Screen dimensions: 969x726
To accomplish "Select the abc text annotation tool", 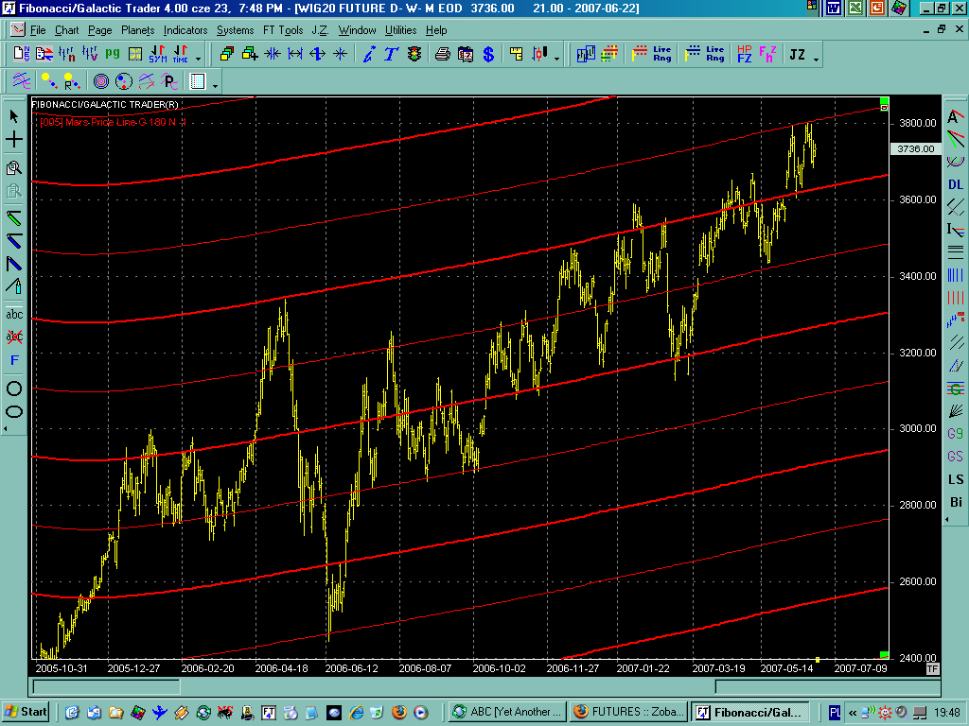I will 14,314.
